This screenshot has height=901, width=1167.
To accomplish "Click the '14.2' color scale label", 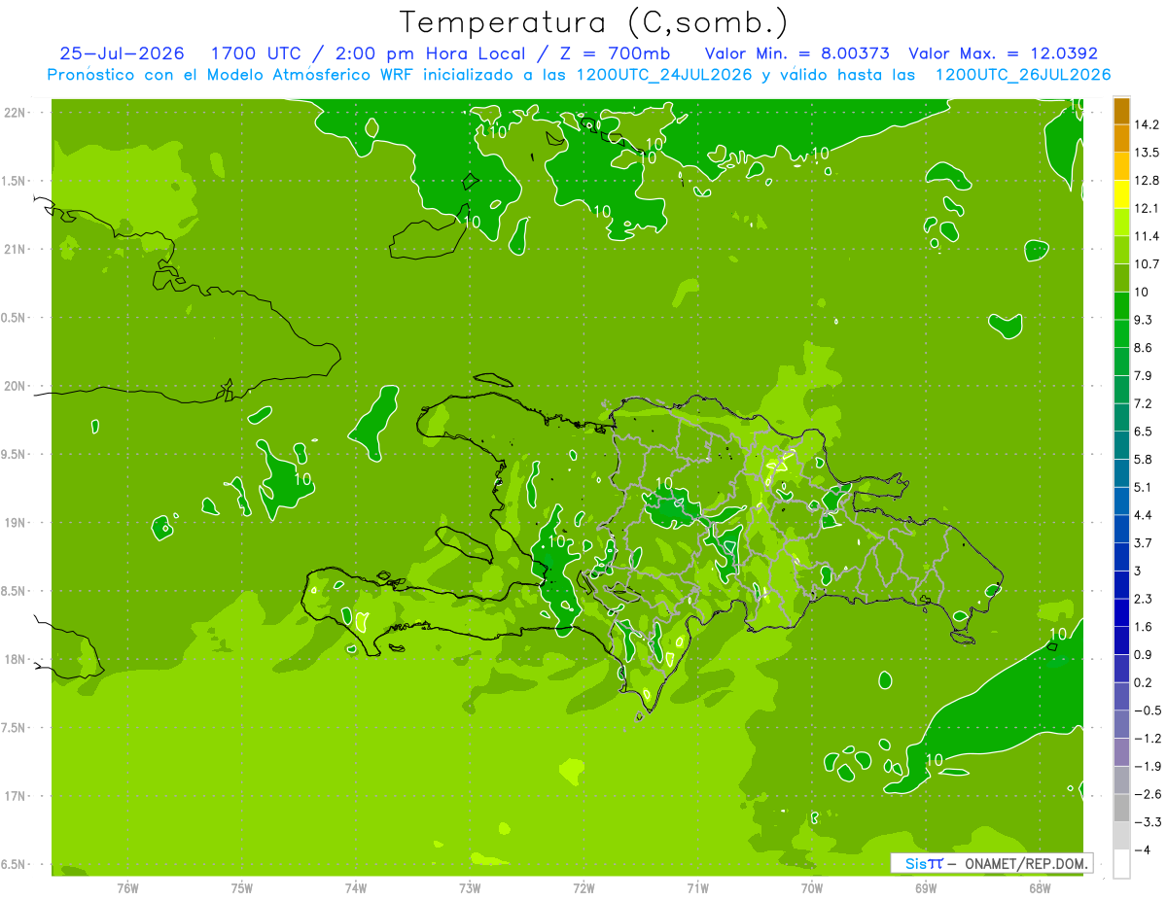I will [x=1147, y=124].
